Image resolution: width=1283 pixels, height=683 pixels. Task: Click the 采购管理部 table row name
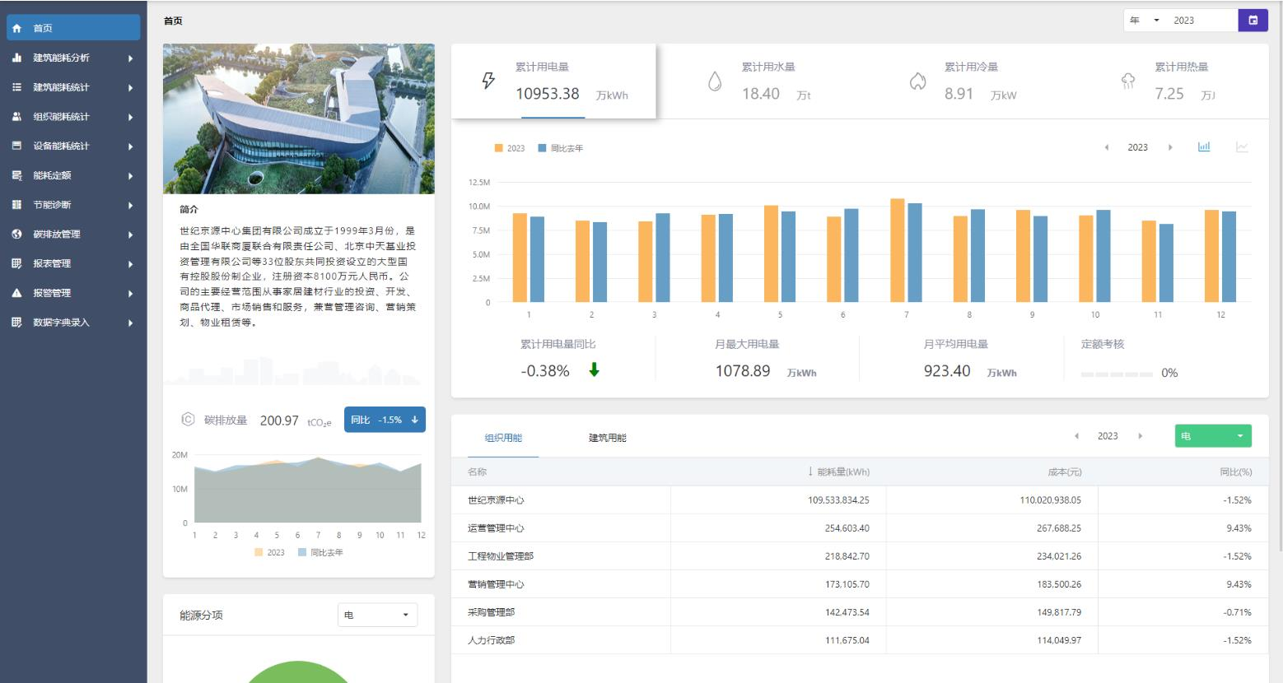click(491, 612)
